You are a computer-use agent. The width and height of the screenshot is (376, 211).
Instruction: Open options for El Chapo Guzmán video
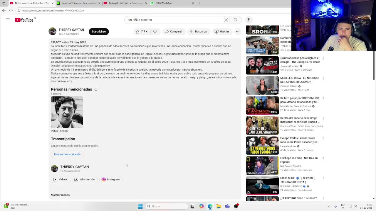323,159
